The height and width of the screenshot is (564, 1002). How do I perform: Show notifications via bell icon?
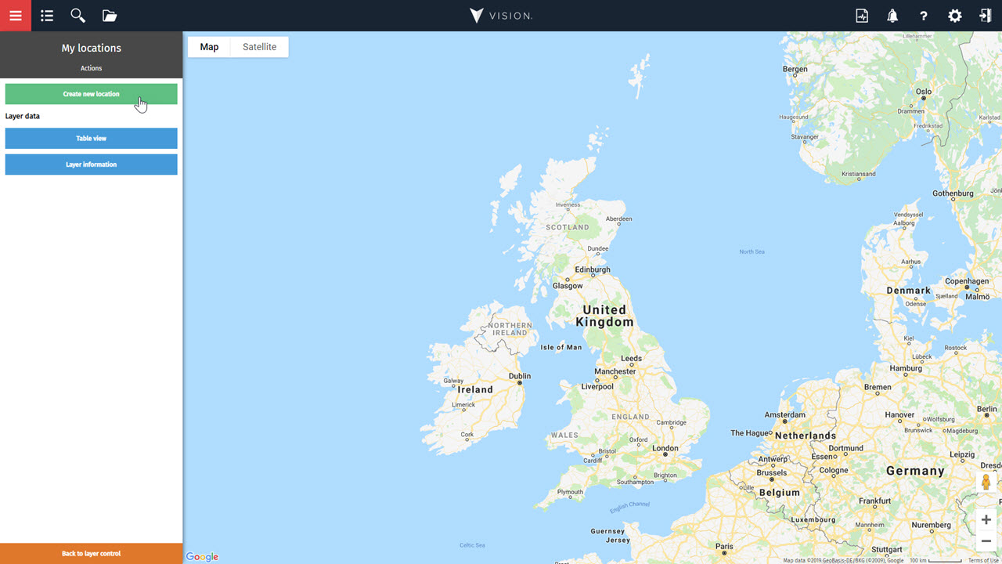pos(892,16)
